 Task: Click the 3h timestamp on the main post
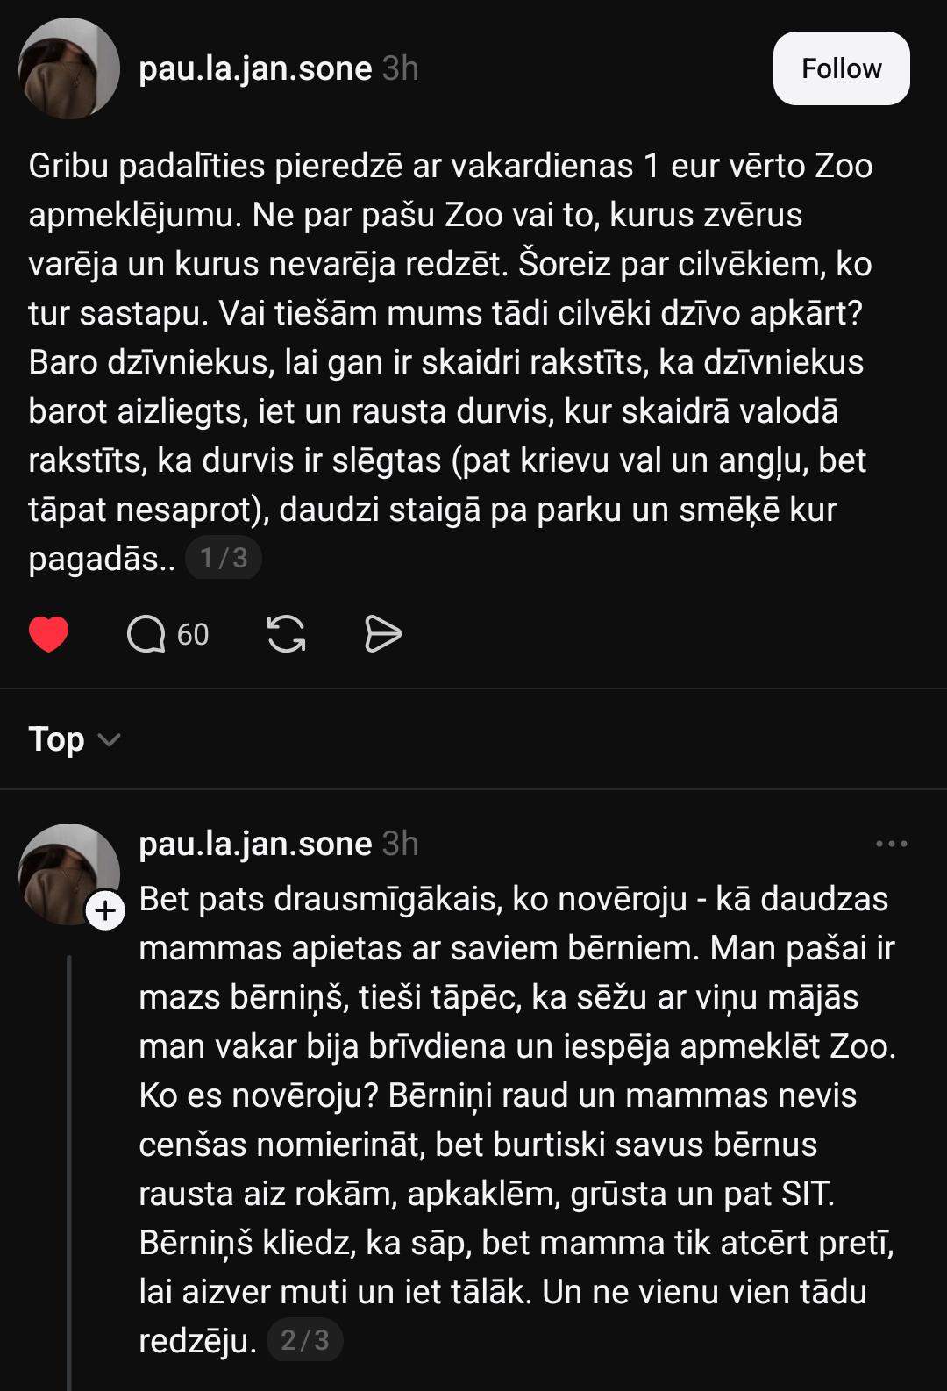pyautogui.click(x=400, y=68)
